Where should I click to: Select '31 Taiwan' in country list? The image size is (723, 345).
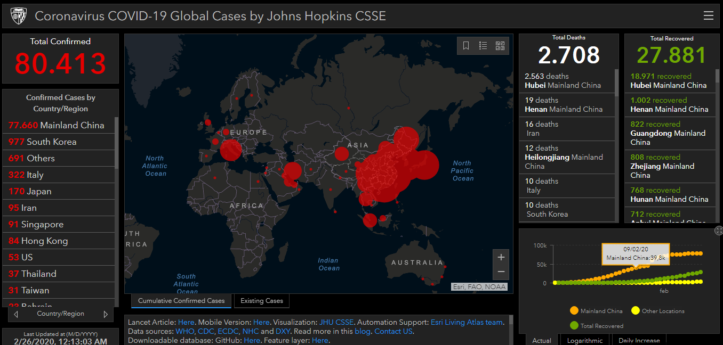(59, 290)
